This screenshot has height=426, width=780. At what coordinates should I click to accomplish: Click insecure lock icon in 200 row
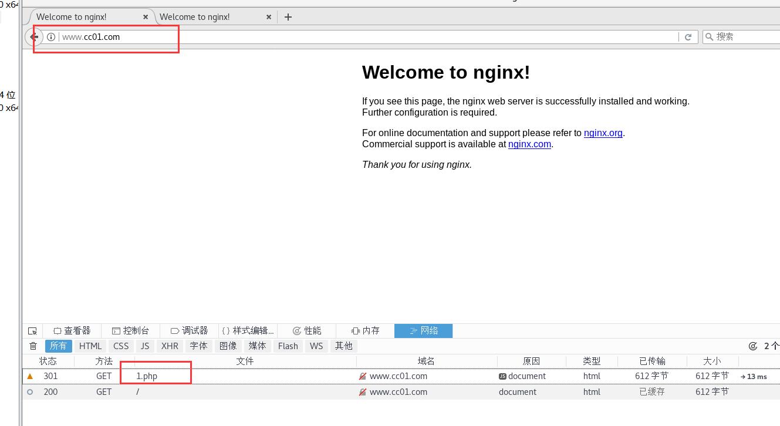[363, 392]
